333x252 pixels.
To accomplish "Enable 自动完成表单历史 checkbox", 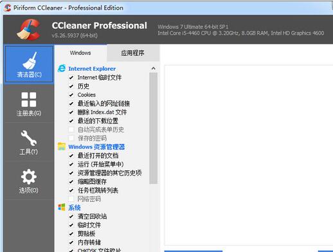I will [x=71, y=129].
